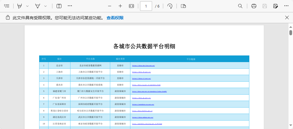Toggle fit to width view
The height and width of the screenshot is (129, 293).
pos(131,6)
